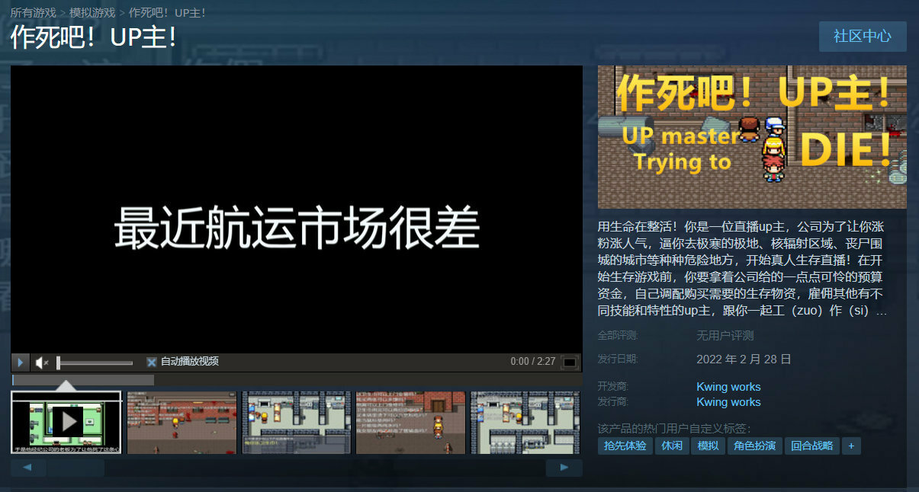Click the 开发商 label

click(613, 387)
